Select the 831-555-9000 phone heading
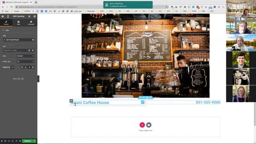 coord(208,102)
